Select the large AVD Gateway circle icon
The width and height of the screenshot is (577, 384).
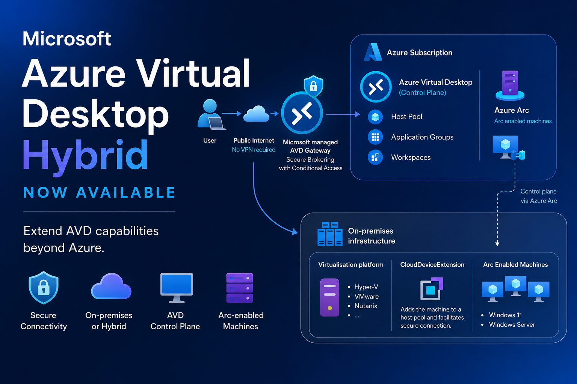(302, 113)
